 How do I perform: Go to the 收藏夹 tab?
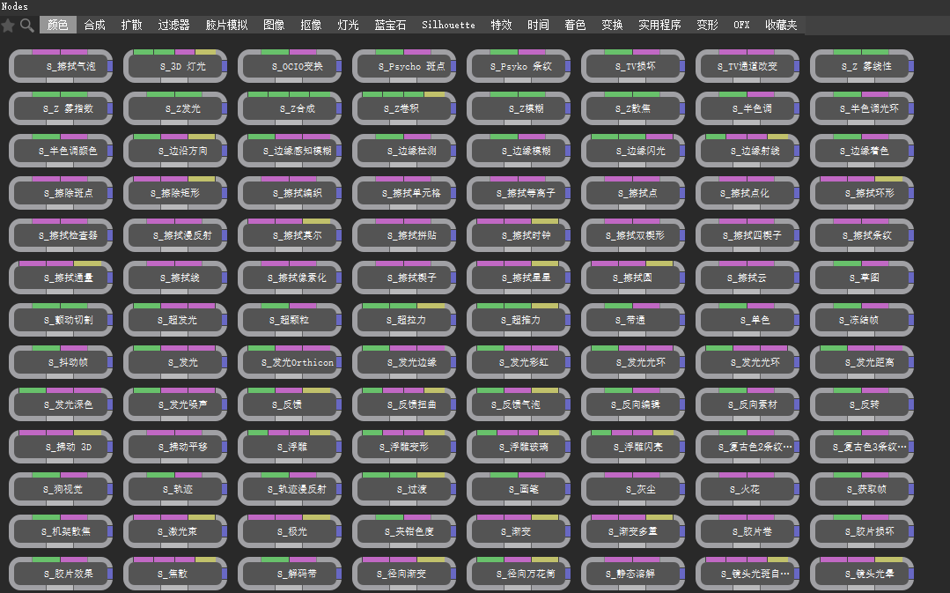coord(781,25)
